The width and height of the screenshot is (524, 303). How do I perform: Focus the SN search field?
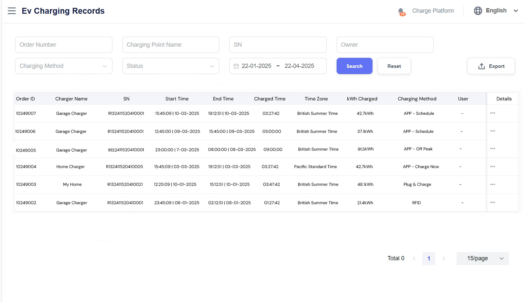point(278,45)
